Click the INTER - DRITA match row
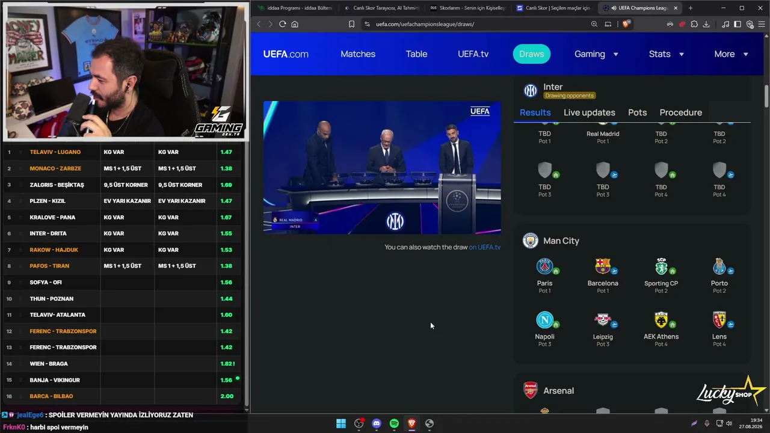The image size is (770, 433). tap(123, 233)
